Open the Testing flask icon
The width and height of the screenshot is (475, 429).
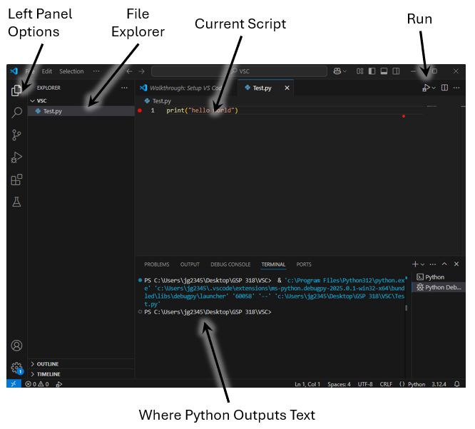(16, 202)
